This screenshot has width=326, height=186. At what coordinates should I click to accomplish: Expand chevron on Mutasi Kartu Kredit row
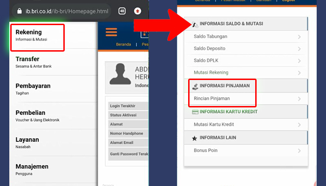299,125
